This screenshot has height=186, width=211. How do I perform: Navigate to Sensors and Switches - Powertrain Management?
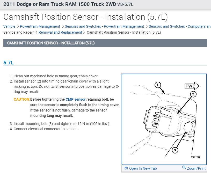(x=104, y=26)
